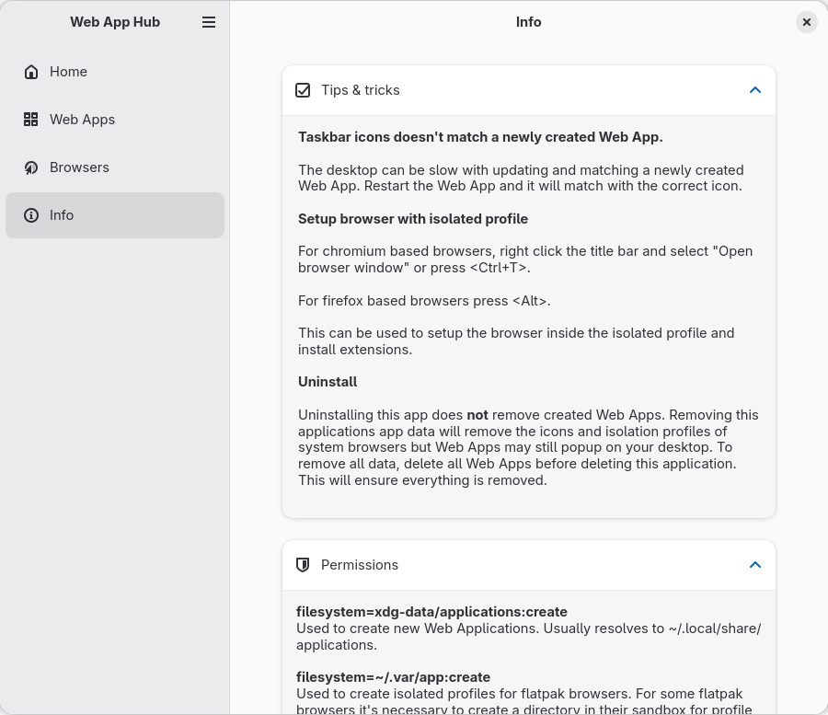Close the window with the X button

(806, 22)
